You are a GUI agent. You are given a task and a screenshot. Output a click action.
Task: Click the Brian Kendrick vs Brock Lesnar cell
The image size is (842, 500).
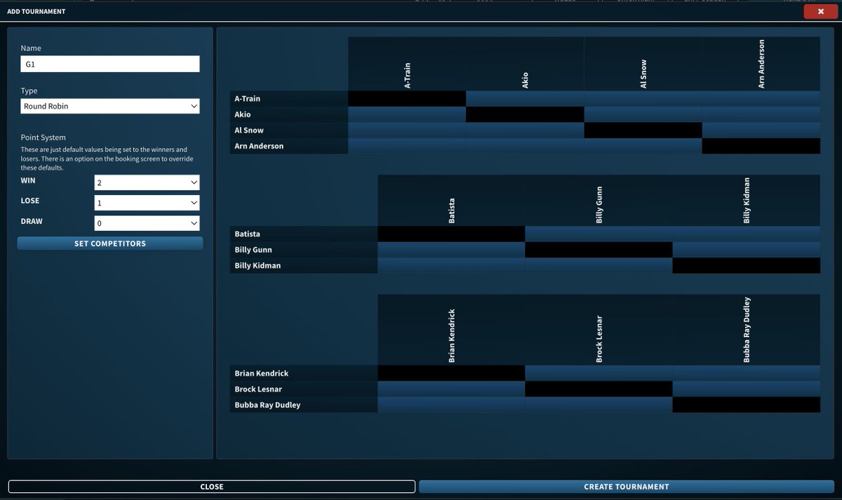[x=599, y=374]
